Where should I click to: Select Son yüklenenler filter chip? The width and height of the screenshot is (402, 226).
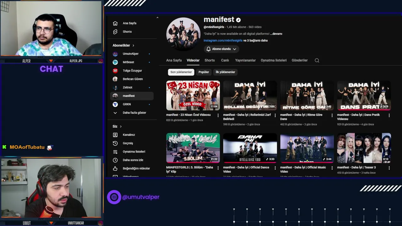point(181,72)
